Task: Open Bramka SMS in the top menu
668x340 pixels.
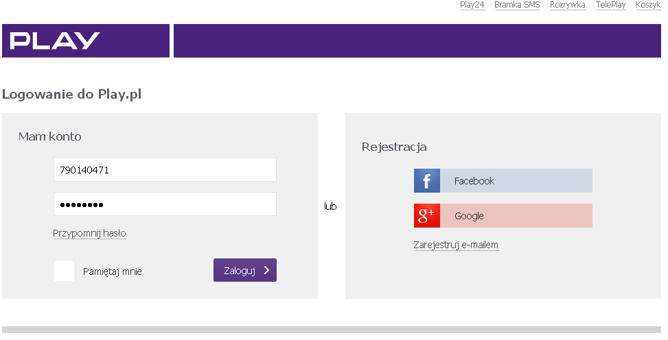Action: (x=517, y=5)
